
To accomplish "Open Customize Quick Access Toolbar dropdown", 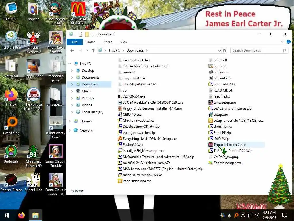I will [92, 35].
